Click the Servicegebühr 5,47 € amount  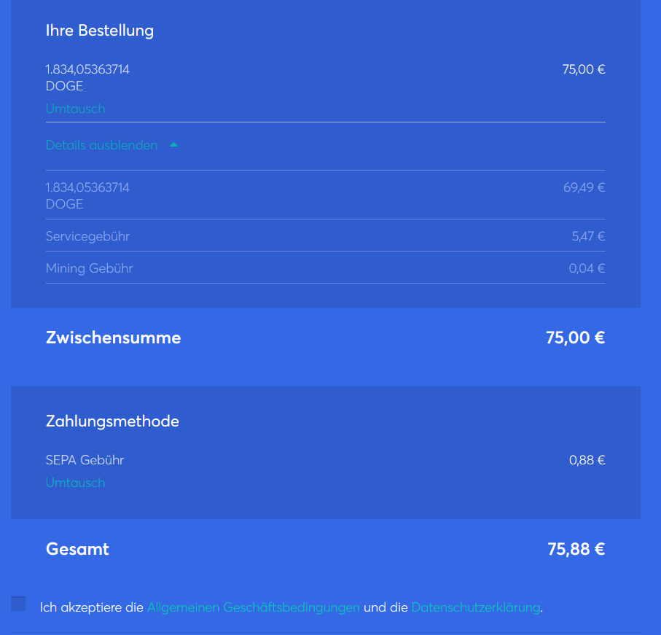coord(588,236)
